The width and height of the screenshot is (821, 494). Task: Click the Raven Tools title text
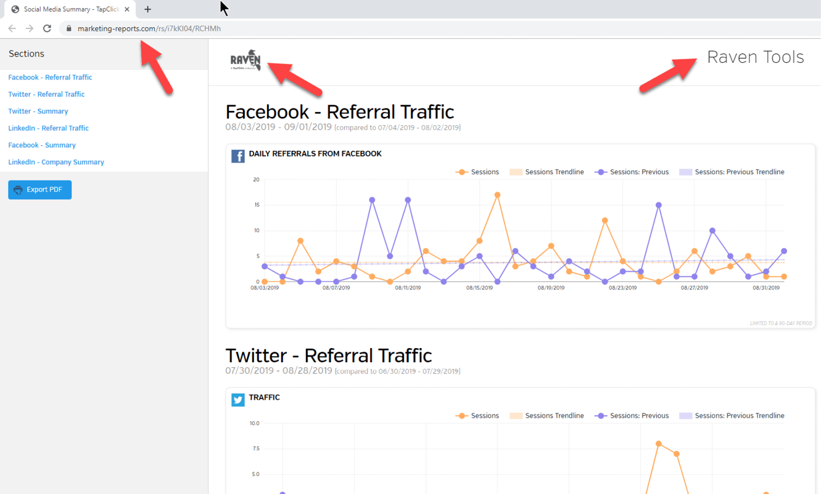pyautogui.click(x=756, y=57)
